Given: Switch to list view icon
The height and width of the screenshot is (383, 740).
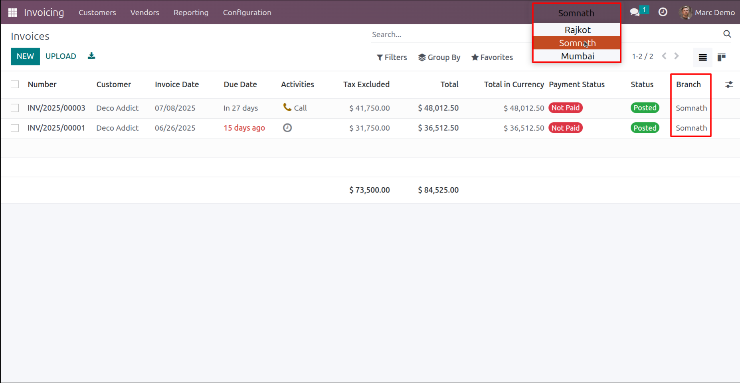Looking at the screenshot, I should coord(702,57).
